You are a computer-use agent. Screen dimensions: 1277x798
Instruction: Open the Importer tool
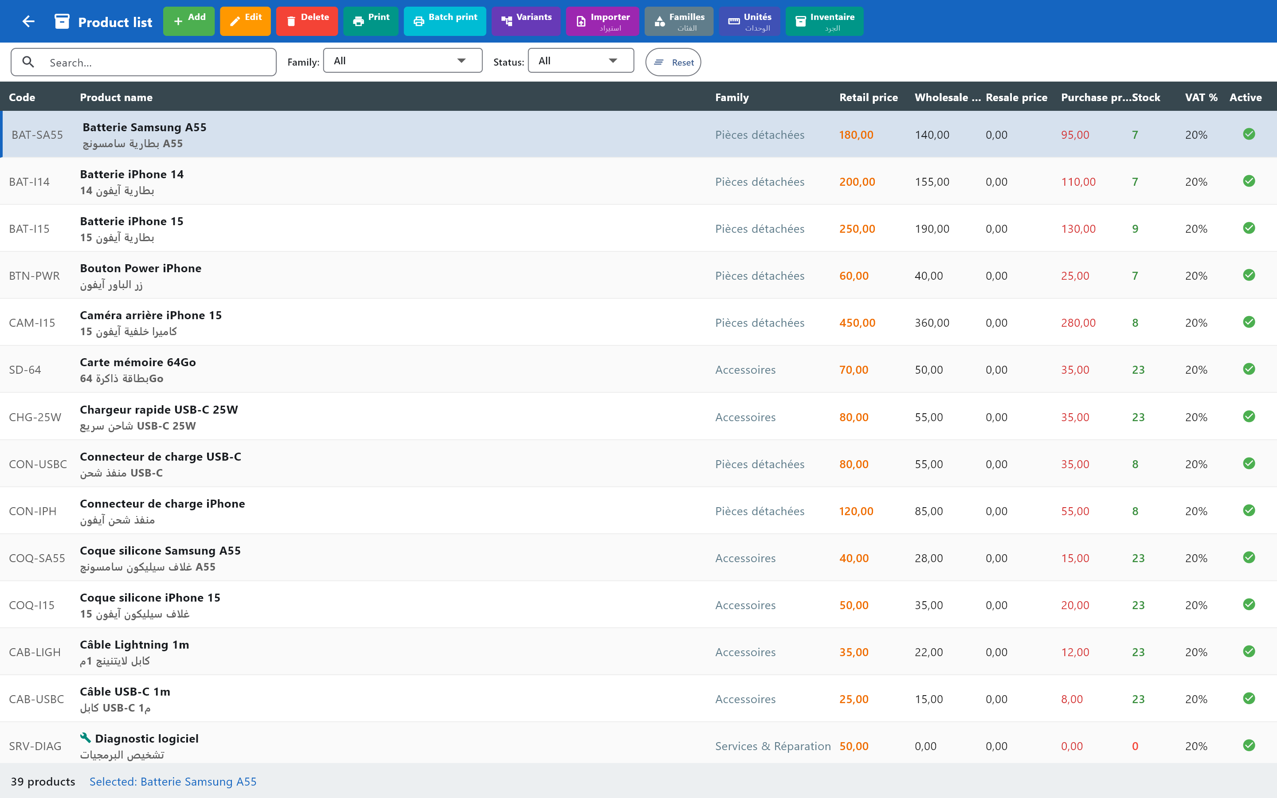[x=603, y=21]
